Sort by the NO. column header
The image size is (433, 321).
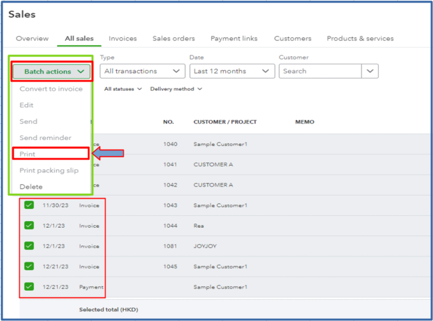point(168,122)
